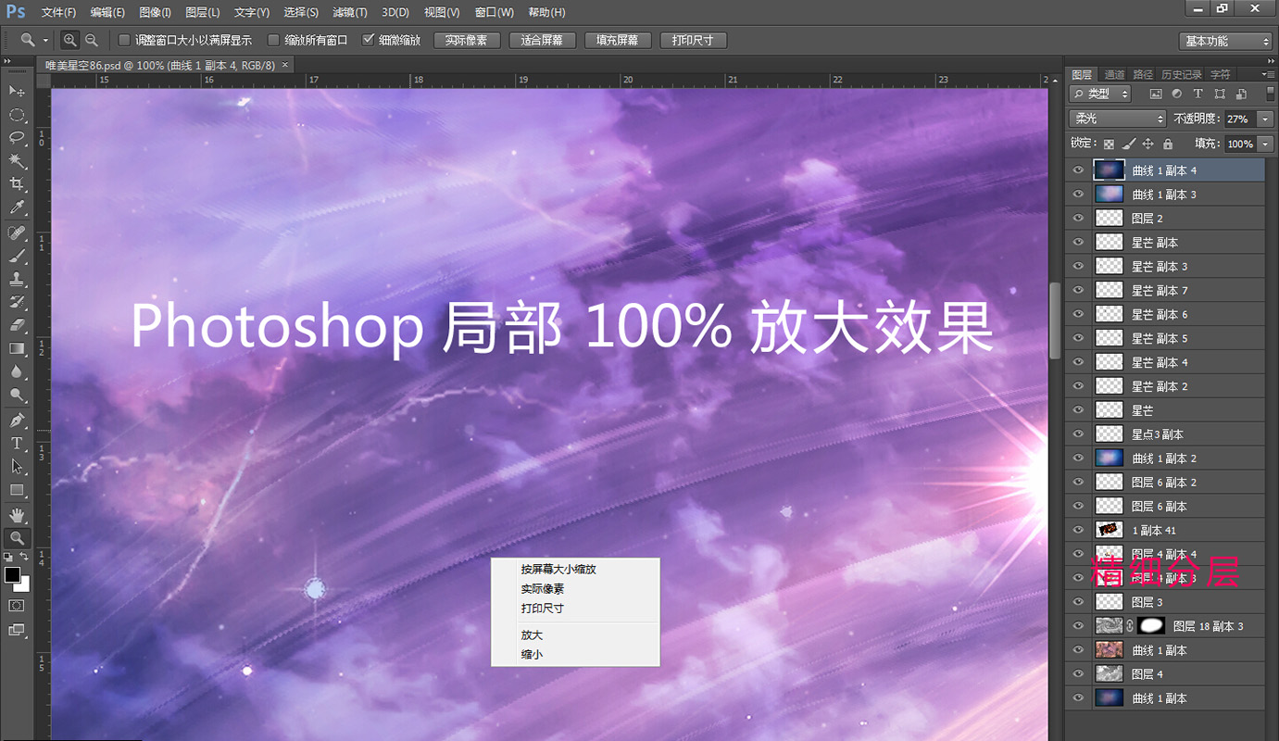1279x741 pixels.
Task: Open fill 100% slider arrow
Action: 1265,144
